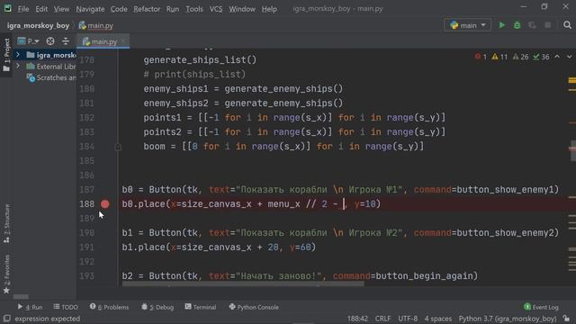Change CRLF line separator in status bar
Viewport: 576px width, 324px height.
click(x=382, y=319)
